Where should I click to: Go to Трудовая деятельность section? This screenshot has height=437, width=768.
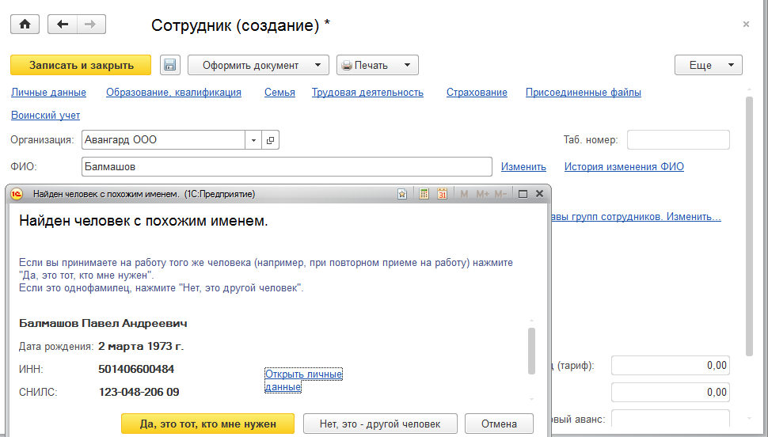[x=367, y=93]
